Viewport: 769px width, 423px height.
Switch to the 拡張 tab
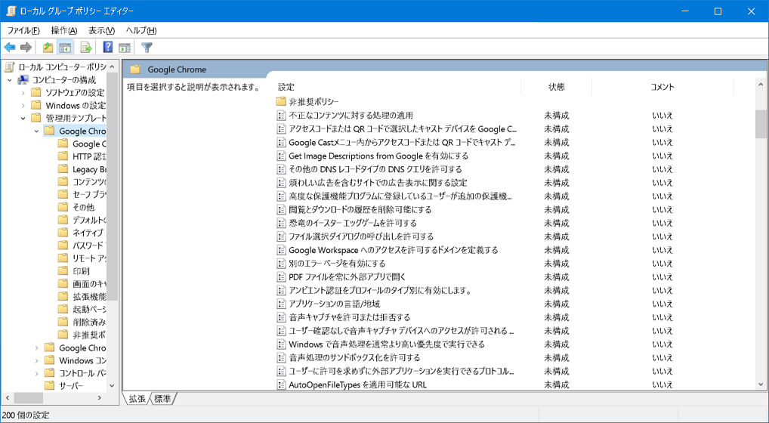pos(137,399)
